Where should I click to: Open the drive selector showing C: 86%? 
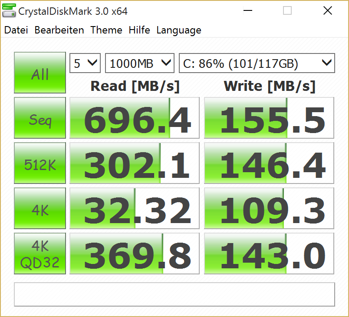[x=257, y=63]
